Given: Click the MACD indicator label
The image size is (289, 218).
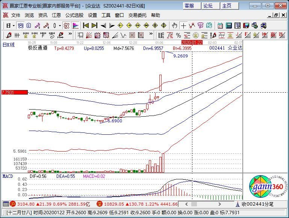Looking at the screenshot, I should click(x=8, y=176).
